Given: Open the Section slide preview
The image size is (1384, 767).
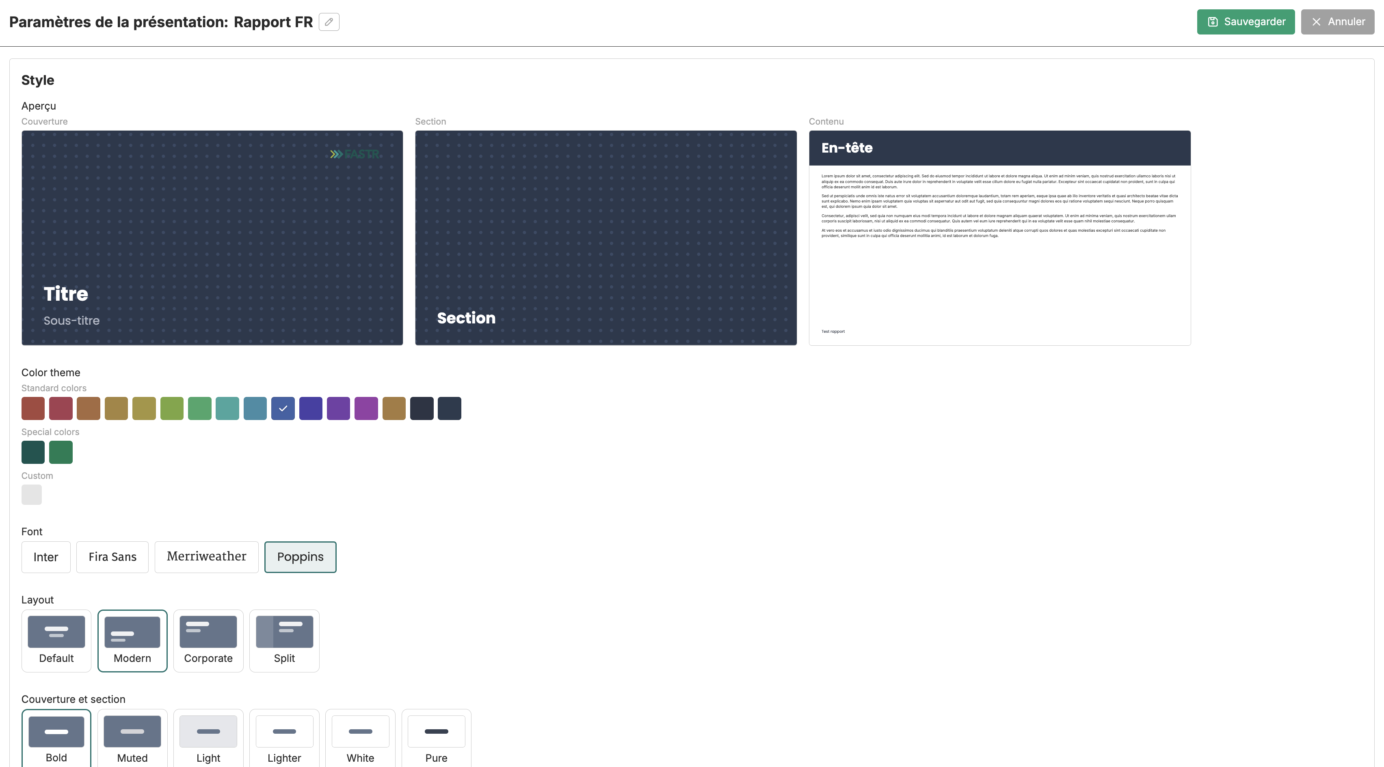Looking at the screenshot, I should pos(605,238).
